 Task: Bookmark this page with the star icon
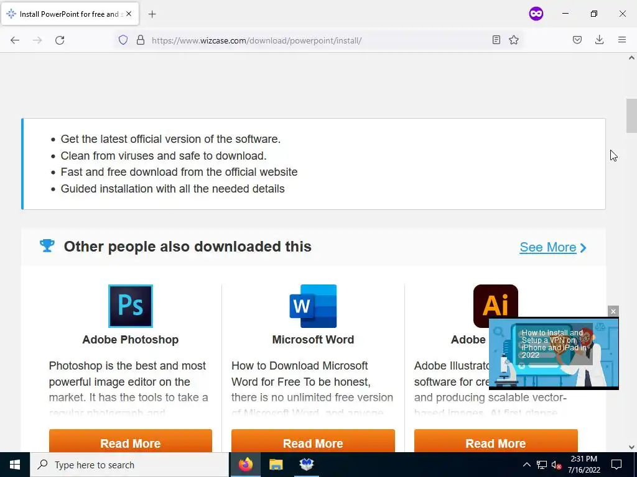point(514,40)
